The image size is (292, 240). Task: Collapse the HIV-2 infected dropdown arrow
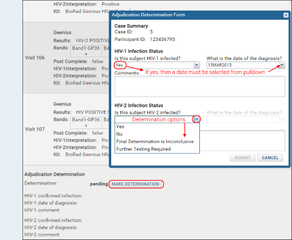[197, 119]
